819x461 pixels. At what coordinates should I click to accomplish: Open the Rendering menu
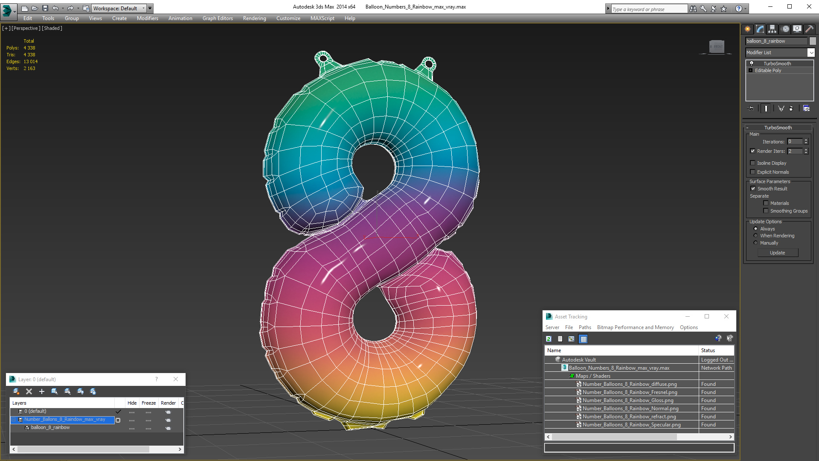255,18
